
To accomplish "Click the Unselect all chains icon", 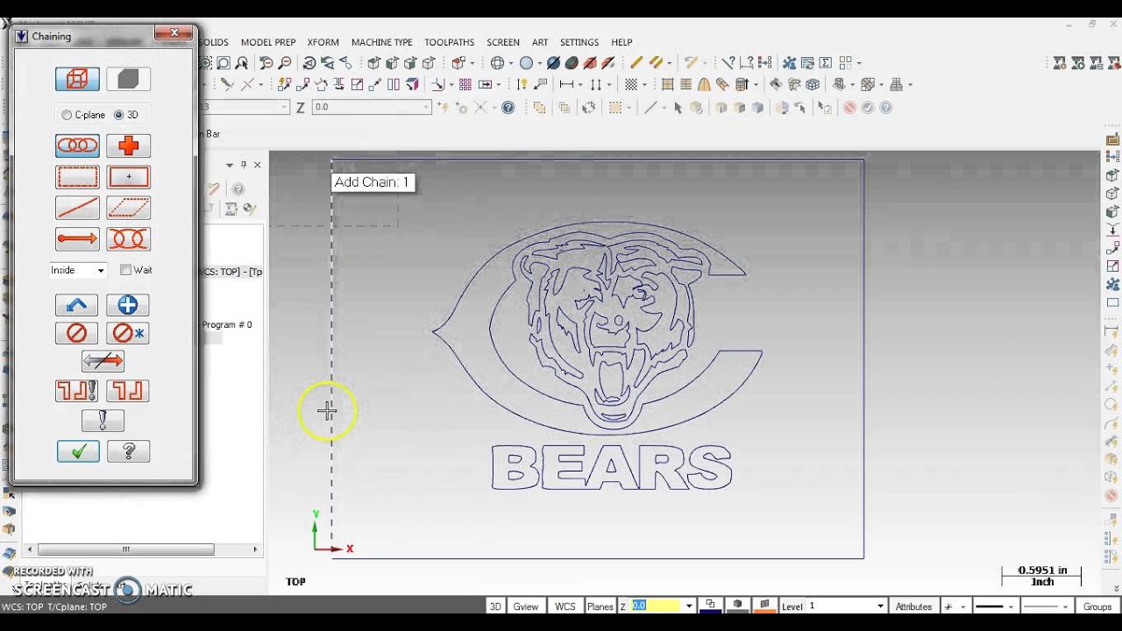I will pyautogui.click(x=128, y=333).
